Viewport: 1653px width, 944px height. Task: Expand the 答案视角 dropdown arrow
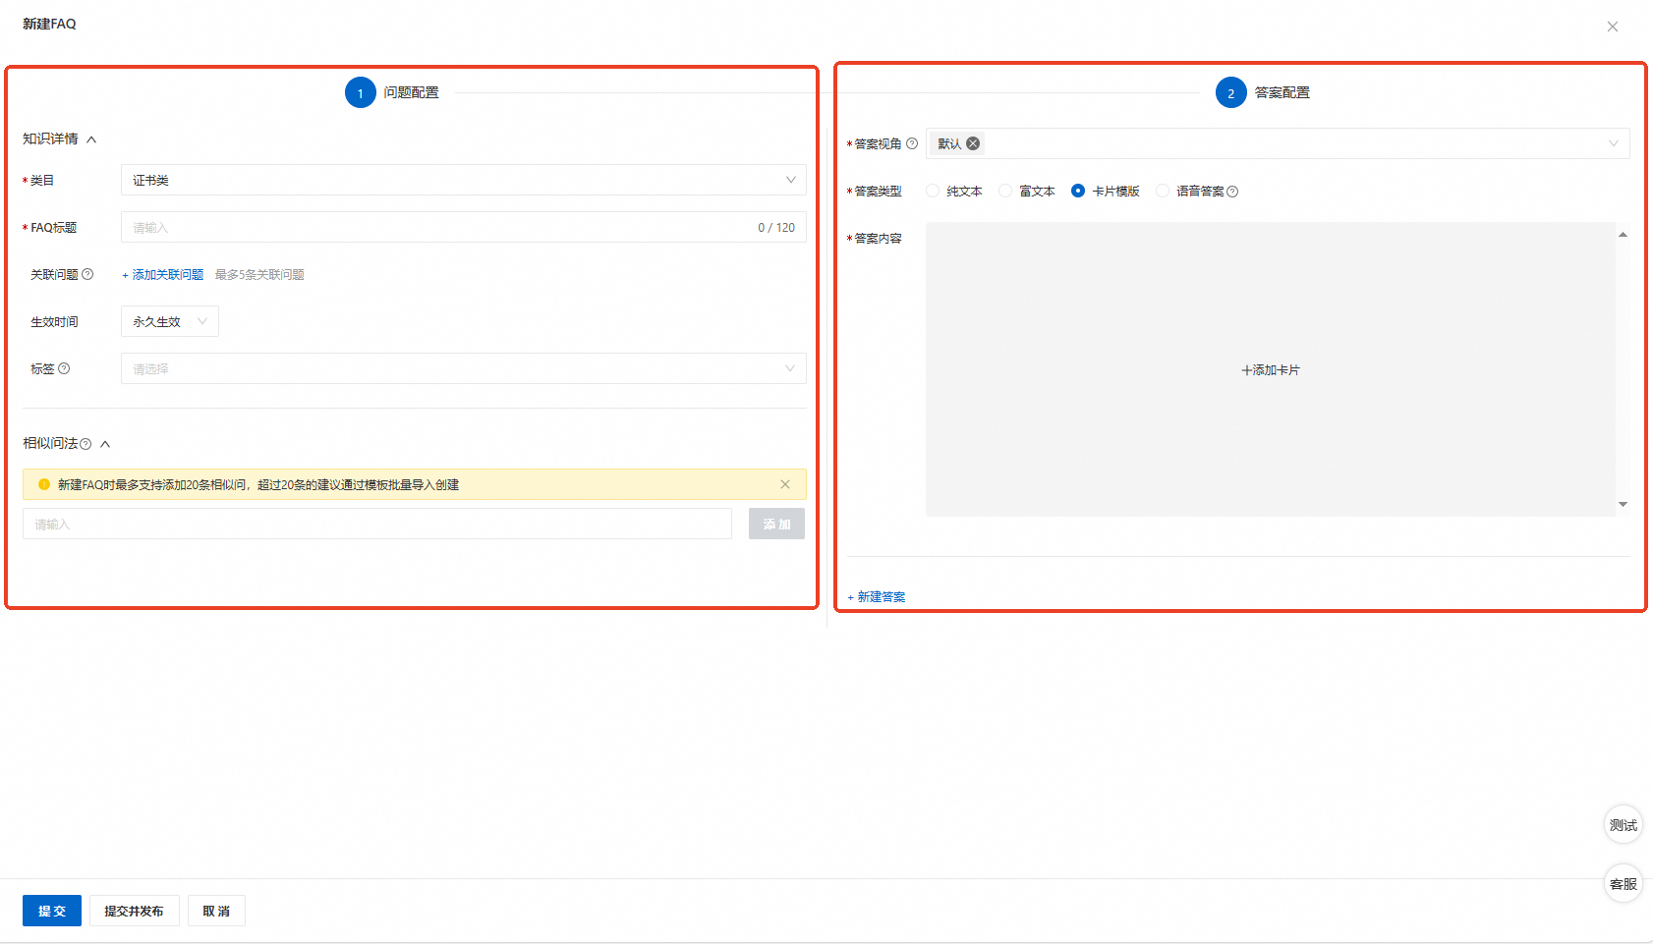[1613, 143]
